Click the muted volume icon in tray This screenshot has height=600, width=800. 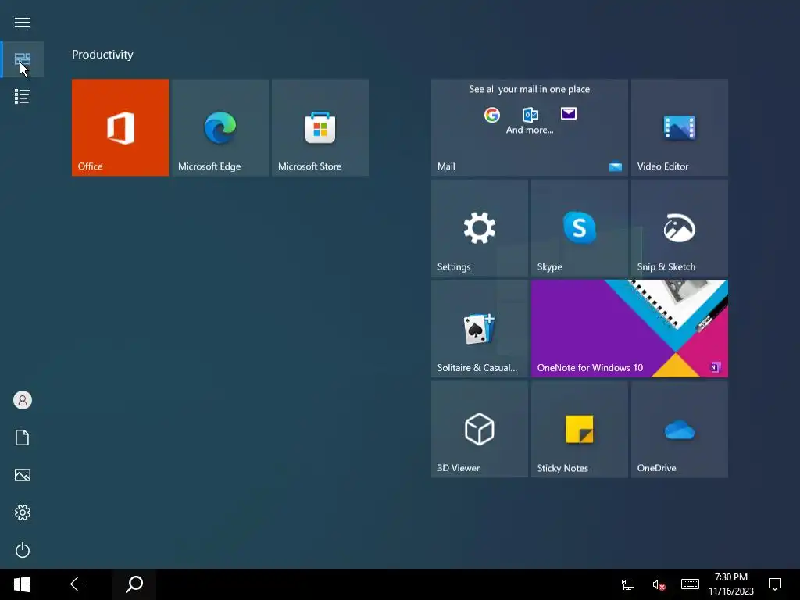coord(659,584)
